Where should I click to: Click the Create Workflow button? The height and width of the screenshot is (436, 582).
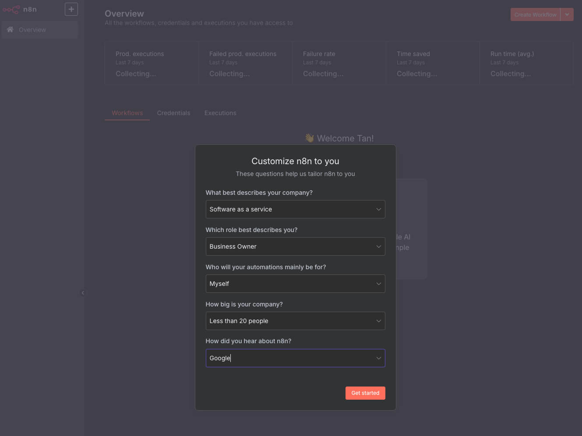point(535,14)
